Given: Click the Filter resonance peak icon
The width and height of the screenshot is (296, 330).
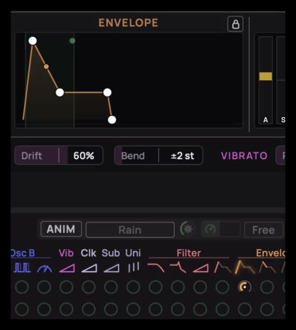Looking at the screenshot, I should tap(178, 267).
